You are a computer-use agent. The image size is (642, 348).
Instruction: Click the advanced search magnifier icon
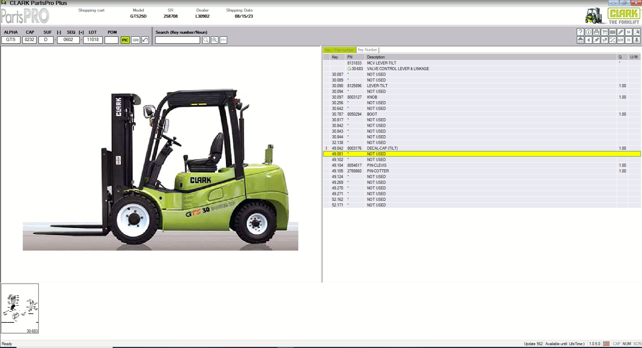coord(215,40)
